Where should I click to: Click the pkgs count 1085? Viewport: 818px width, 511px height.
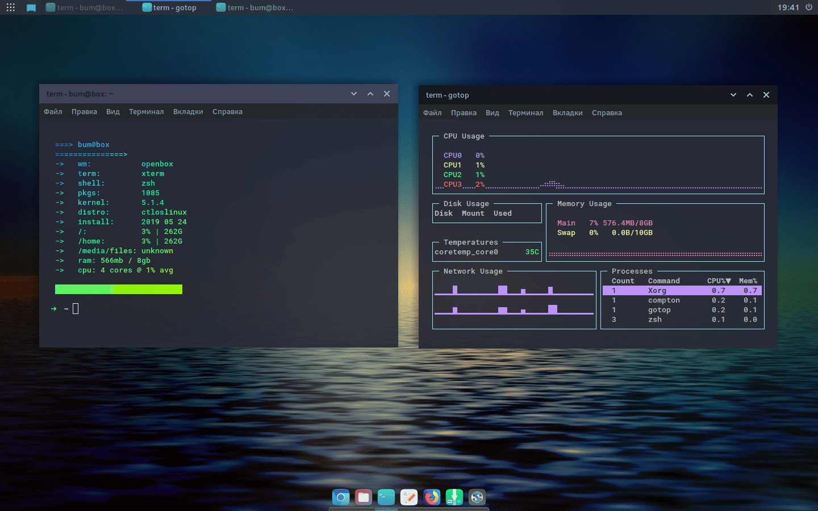click(151, 193)
